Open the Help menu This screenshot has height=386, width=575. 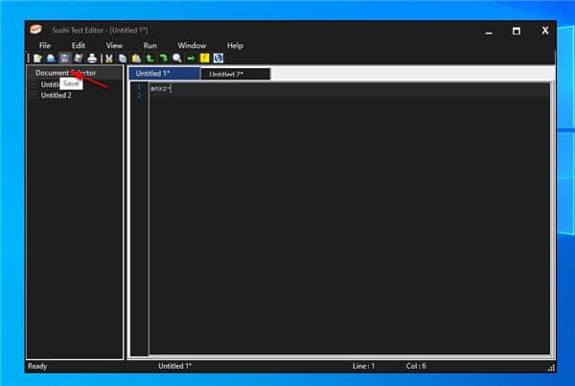235,46
